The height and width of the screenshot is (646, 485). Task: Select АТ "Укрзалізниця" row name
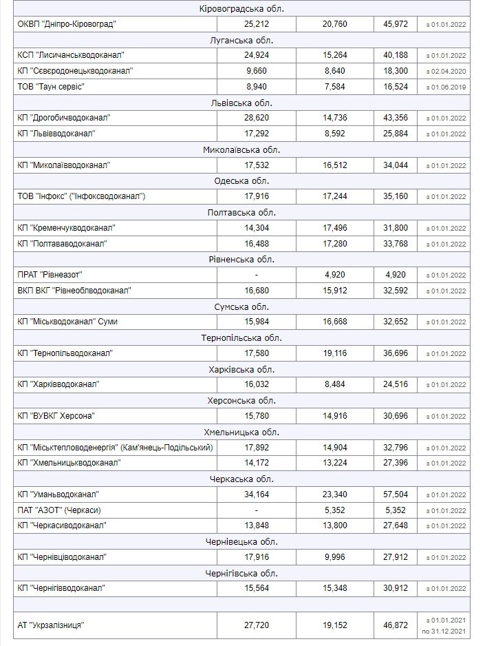[52, 625]
